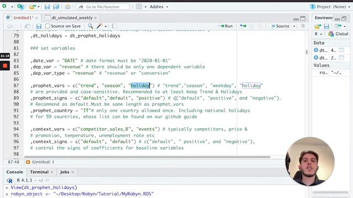Re-run the previous code region

coord(243,26)
